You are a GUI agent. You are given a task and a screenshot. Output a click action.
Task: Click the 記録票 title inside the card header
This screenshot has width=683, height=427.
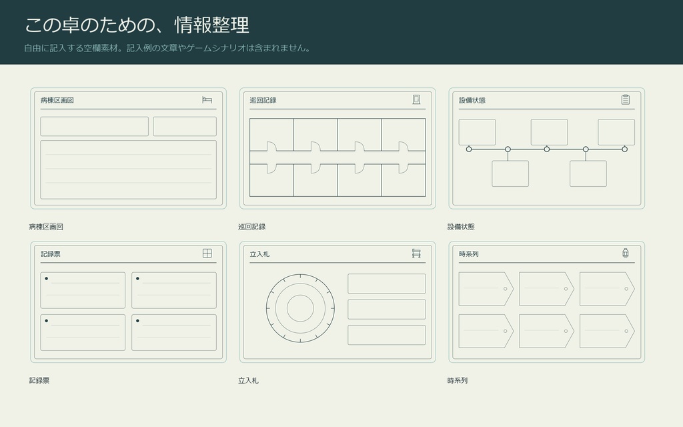tap(51, 254)
